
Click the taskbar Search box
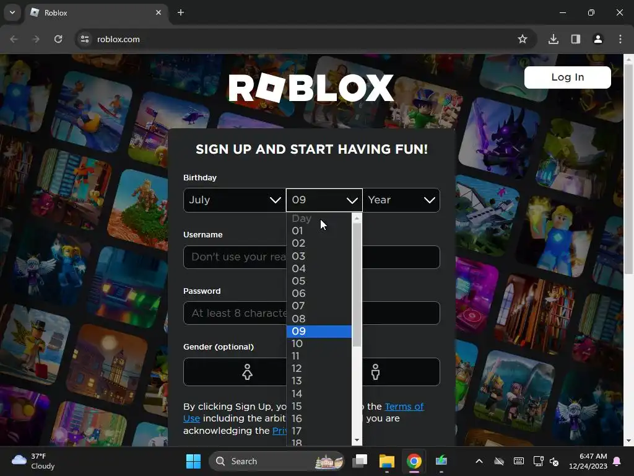pyautogui.click(x=277, y=461)
